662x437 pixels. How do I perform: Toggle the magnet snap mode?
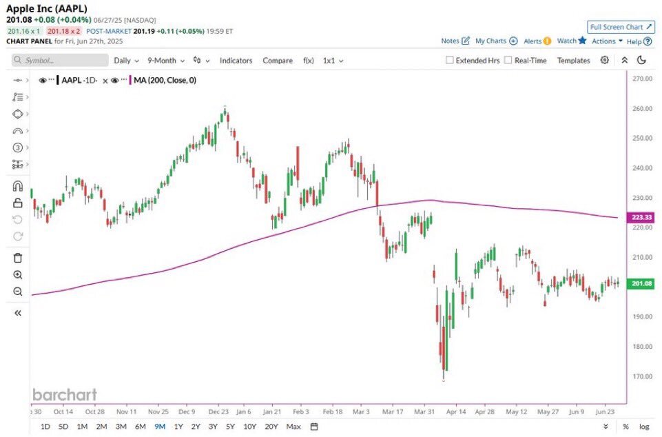[x=17, y=186]
